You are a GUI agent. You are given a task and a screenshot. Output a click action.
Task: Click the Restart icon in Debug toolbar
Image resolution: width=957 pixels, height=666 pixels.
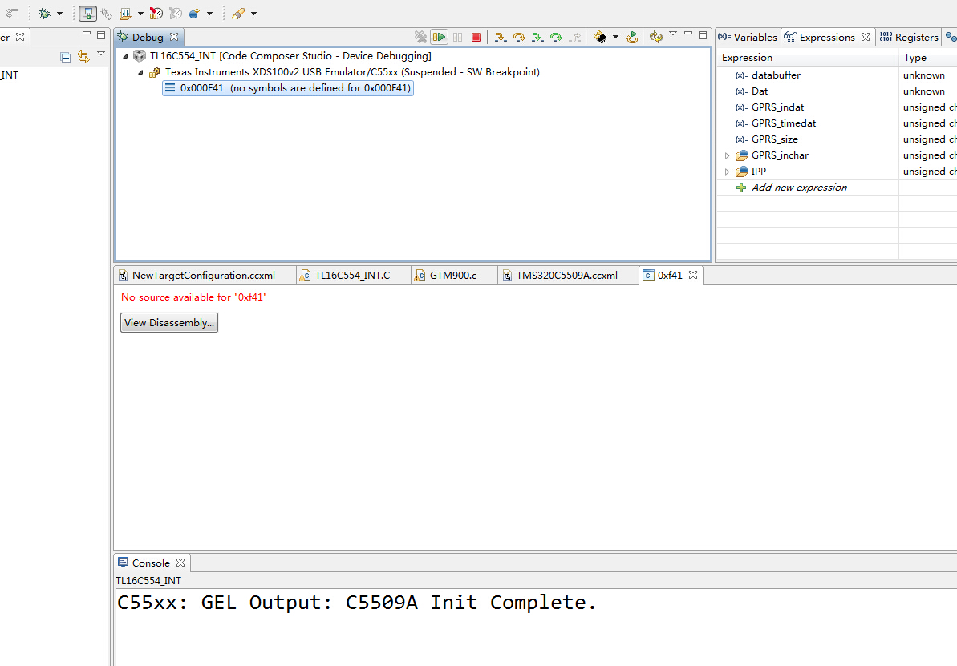[x=631, y=37]
